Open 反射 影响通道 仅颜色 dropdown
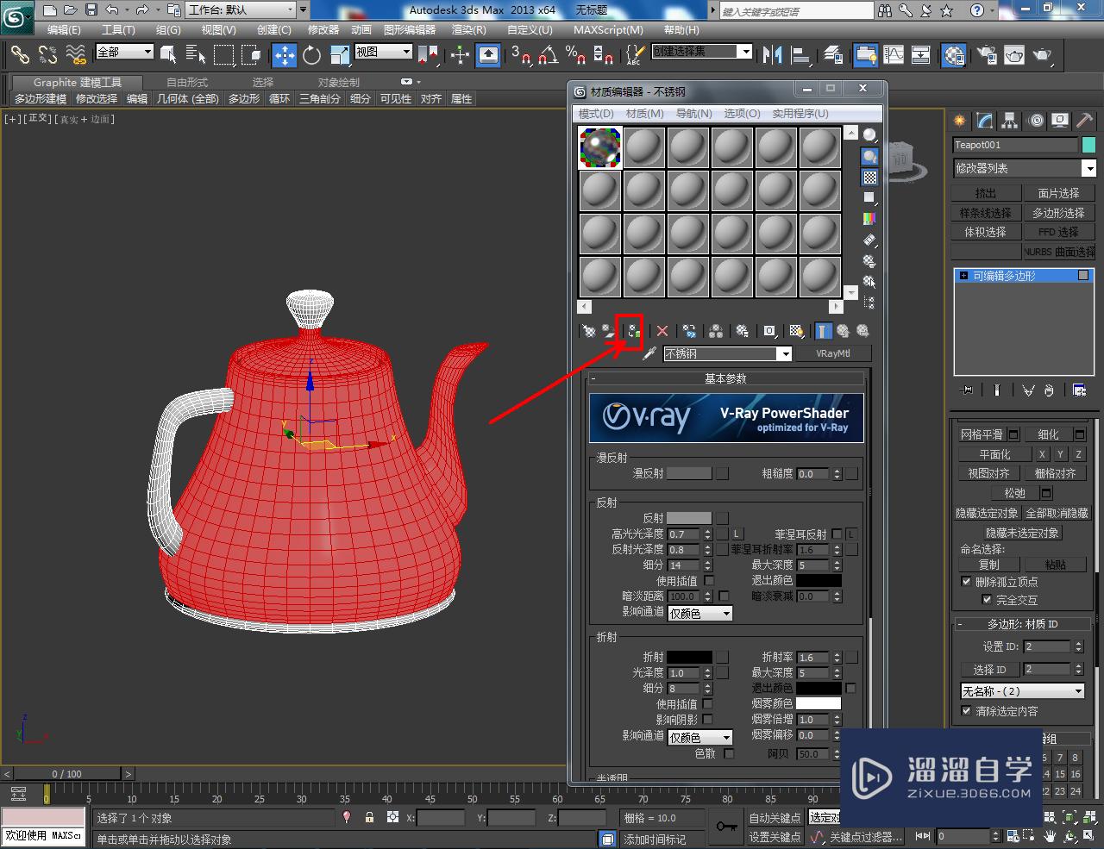 tap(700, 613)
